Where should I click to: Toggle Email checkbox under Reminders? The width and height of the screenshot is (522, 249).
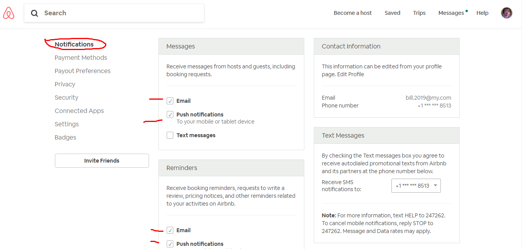point(170,230)
